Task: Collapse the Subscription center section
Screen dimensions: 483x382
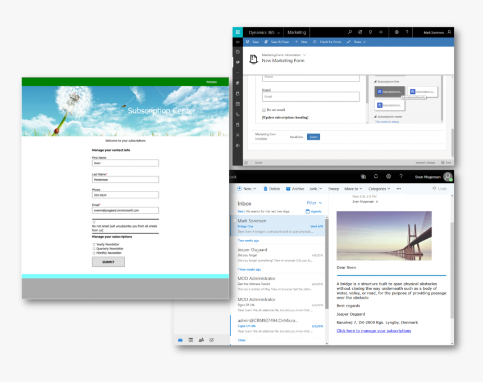Action: 375,117
